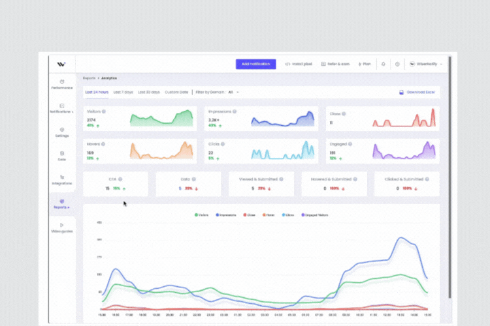This screenshot has height=326, width=490.
Task: Toggle the Visitors series in chart legend
Action: 202,215
